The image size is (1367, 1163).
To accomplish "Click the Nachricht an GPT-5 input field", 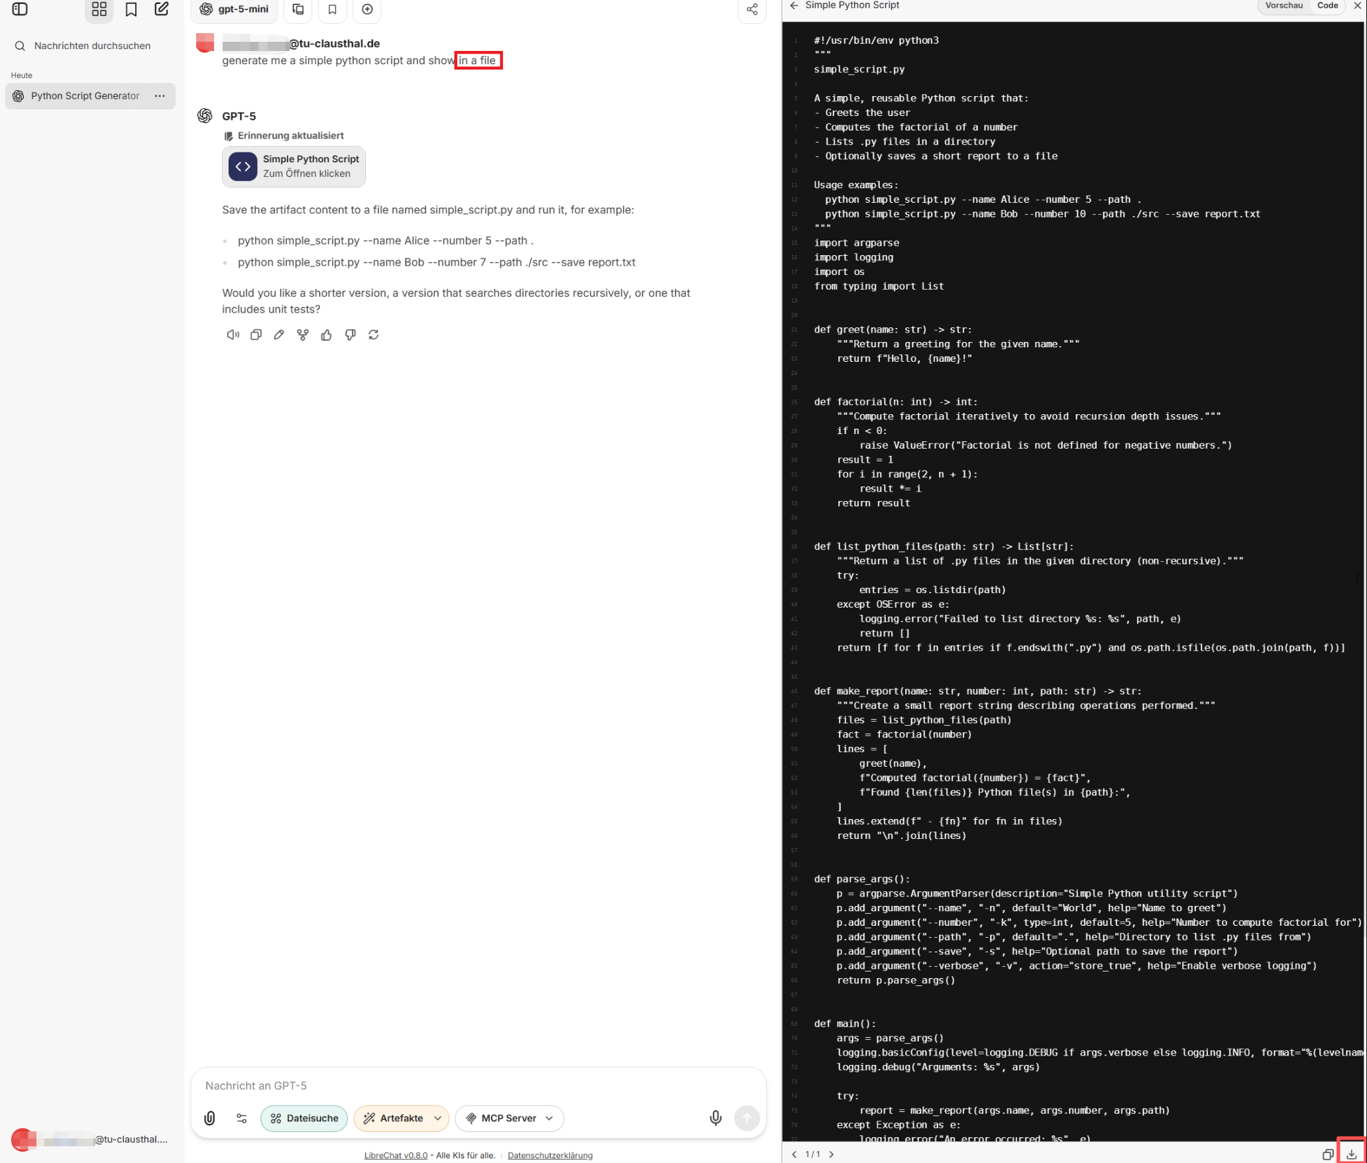I will (451, 1085).
